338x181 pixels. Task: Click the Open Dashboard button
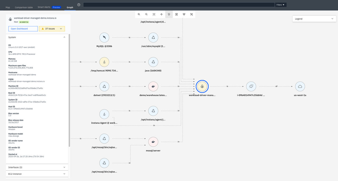point(23,29)
